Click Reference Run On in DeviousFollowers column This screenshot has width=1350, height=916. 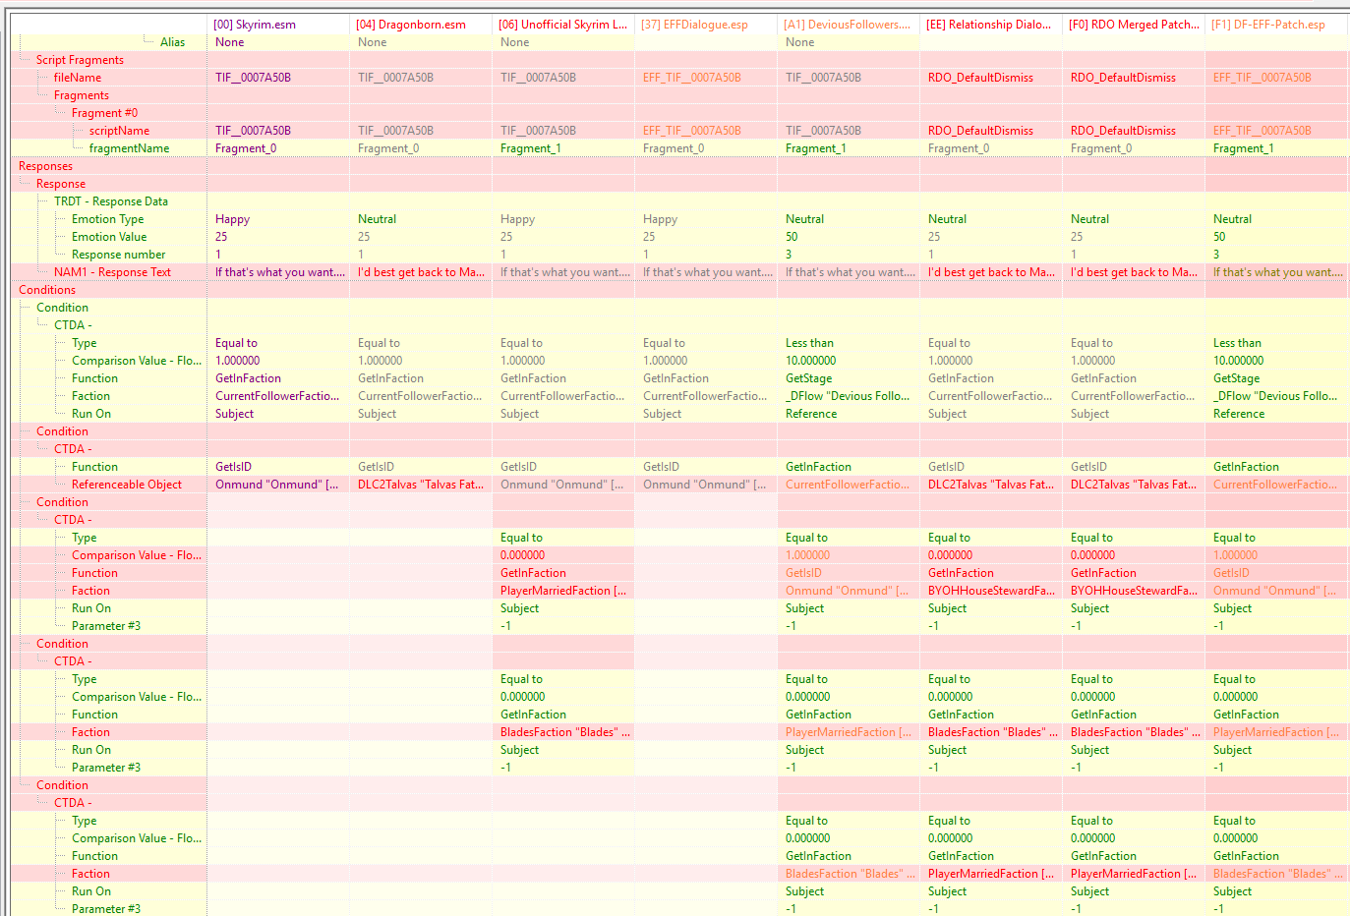pos(811,414)
